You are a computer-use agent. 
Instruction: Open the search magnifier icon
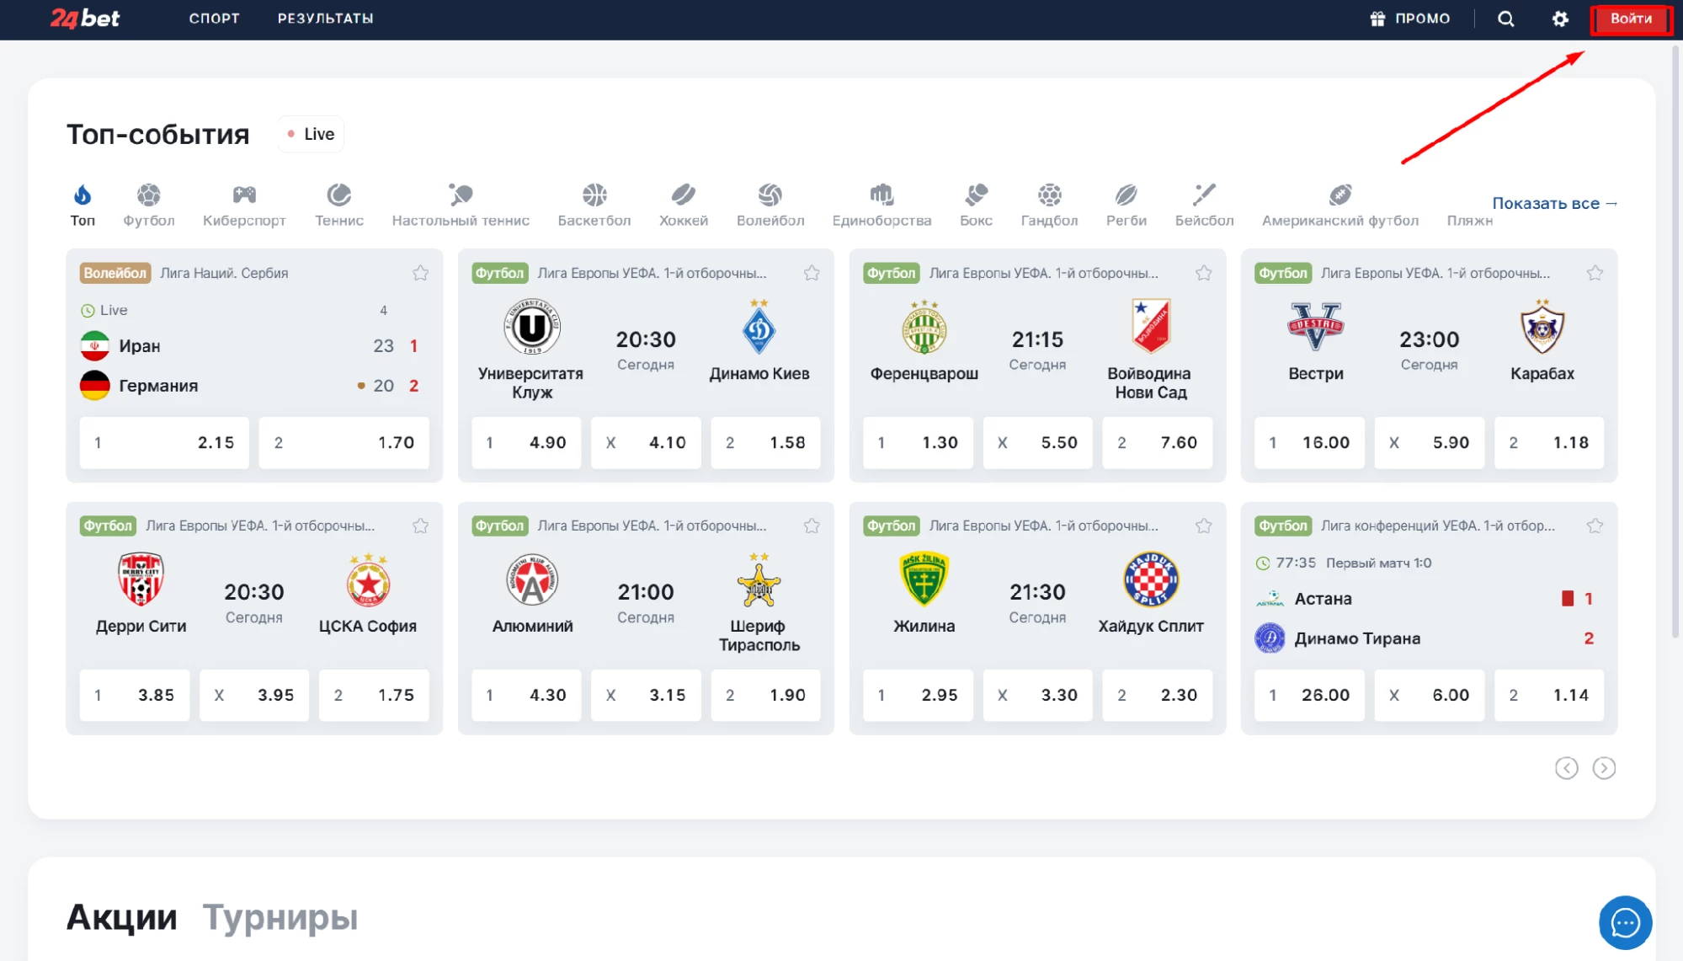click(x=1506, y=19)
